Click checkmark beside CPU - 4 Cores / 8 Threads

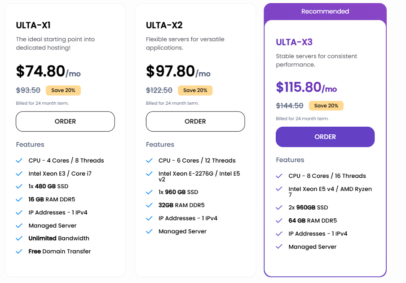click(x=19, y=160)
